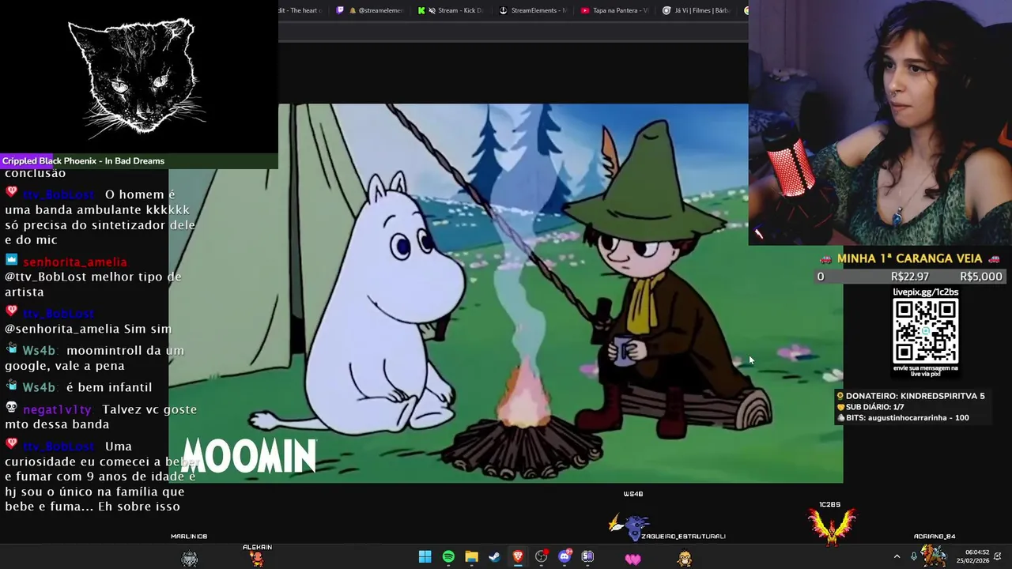The height and width of the screenshot is (569, 1012).
Task: Click first 'Ws4b' username saying 'moomintroll'
Action: pos(39,350)
